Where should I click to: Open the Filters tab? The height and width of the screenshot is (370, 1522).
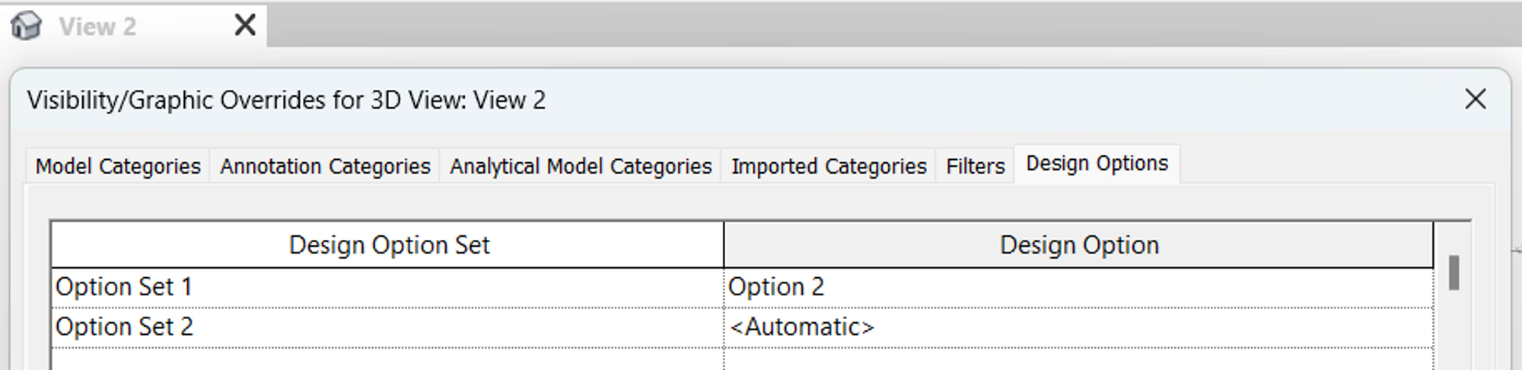975,166
